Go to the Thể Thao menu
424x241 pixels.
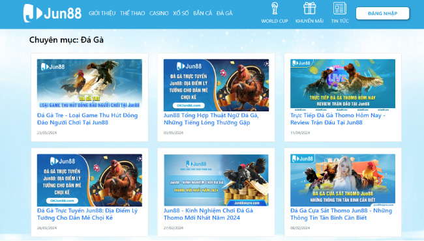(132, 13)
